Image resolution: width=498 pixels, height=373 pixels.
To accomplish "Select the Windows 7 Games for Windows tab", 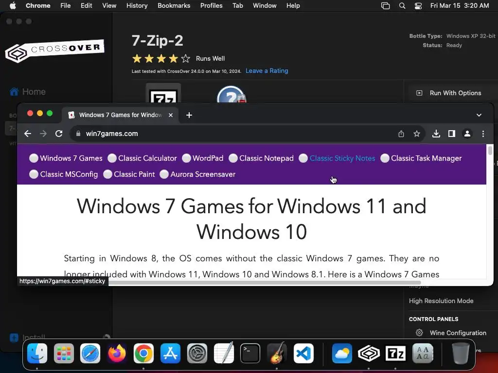I will [x=120, y=115].
